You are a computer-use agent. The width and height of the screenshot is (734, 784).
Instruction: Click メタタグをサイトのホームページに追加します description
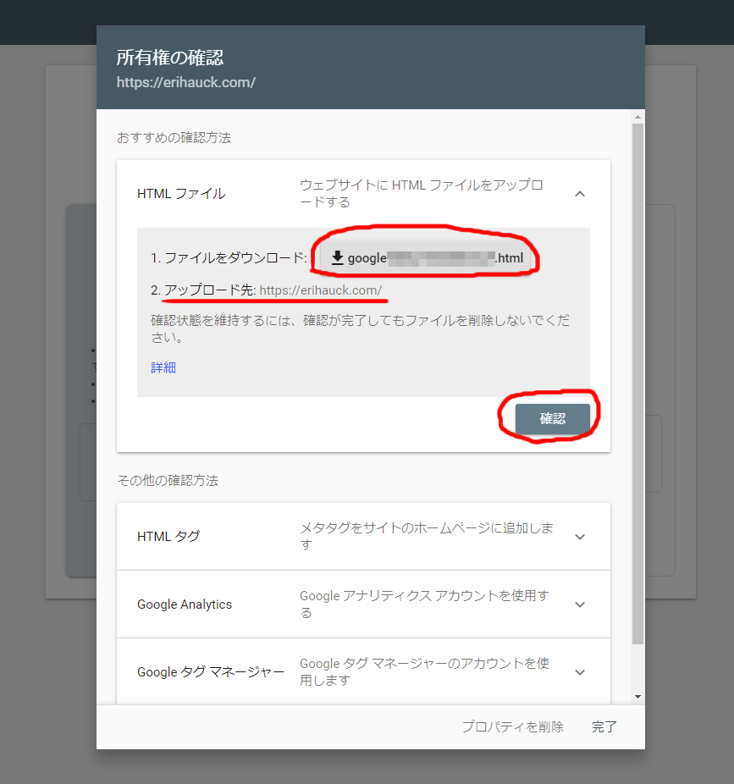[x=427, y=536]
